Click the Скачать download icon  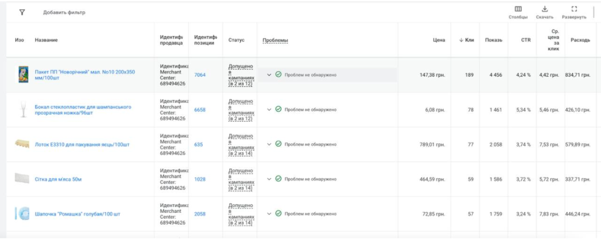pos(545,9)
